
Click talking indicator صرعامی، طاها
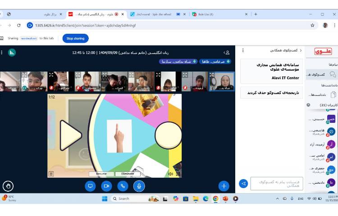(215, 62)
